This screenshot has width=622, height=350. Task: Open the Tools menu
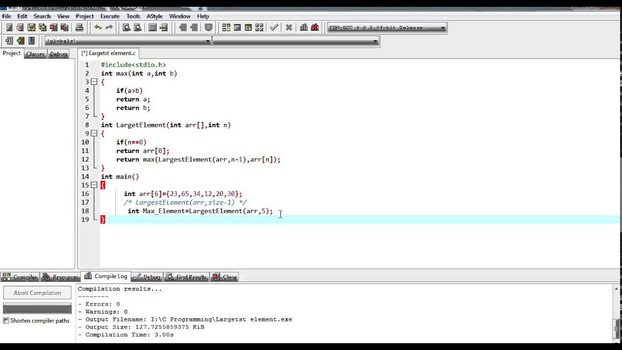pyautogui.click(x=133, y=16)
